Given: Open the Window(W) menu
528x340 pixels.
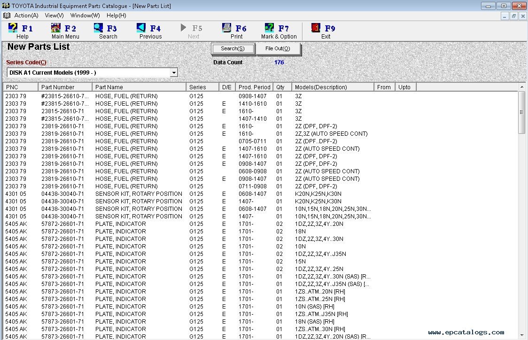Looking at the screenshot, I should pyautogui.click(x=85, y=15).
